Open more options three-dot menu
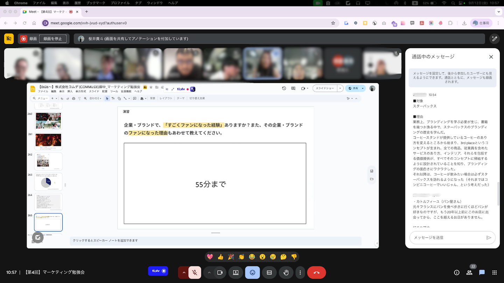Screen dimensions: 504x283 tap(300, 273)
